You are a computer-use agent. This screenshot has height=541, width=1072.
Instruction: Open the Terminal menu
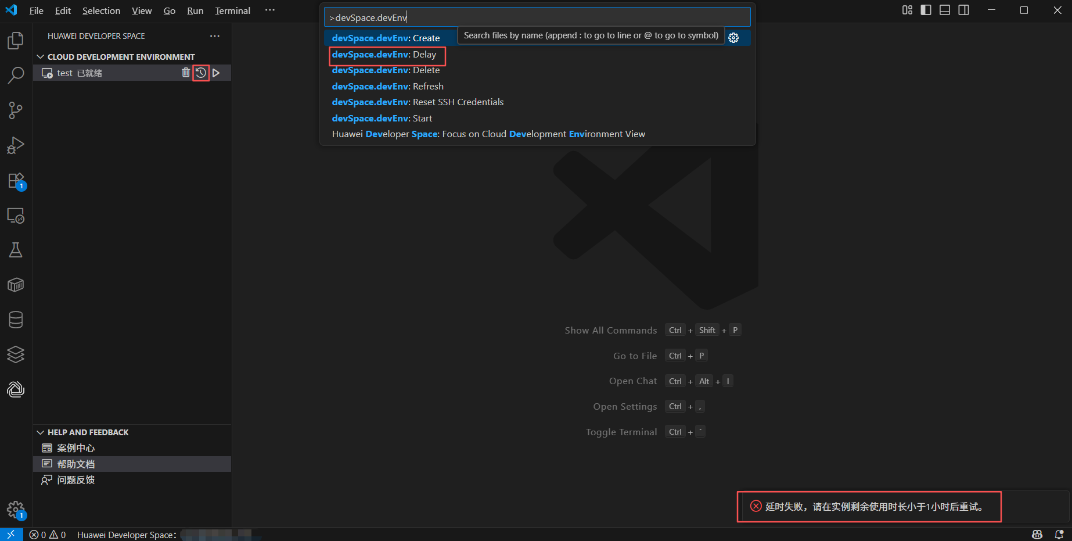[x=232, y=10]
